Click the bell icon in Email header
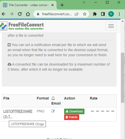 [53, 98]
